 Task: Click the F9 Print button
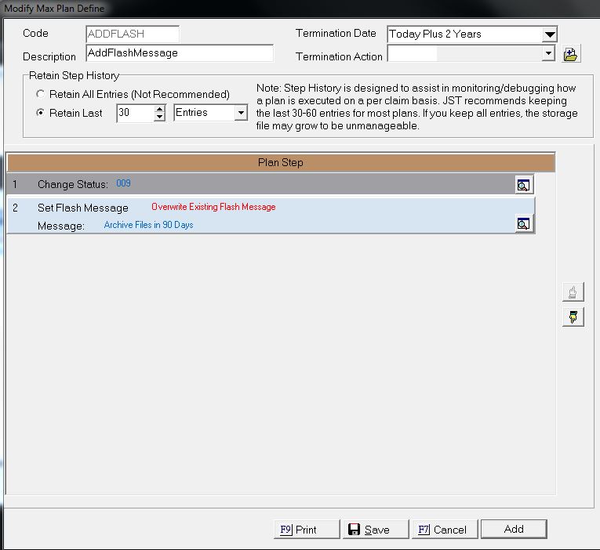click(307, 530)
